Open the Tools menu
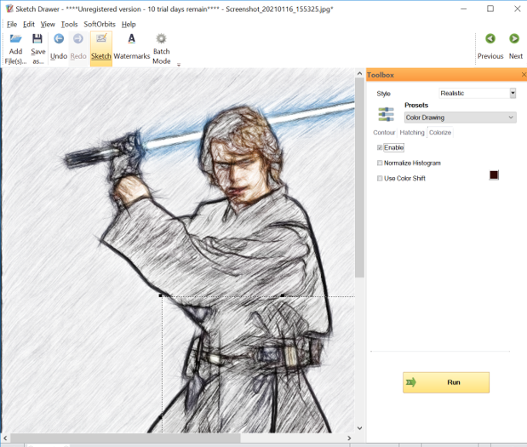Screen dimensions: 527x447 [x=69, y=24]
